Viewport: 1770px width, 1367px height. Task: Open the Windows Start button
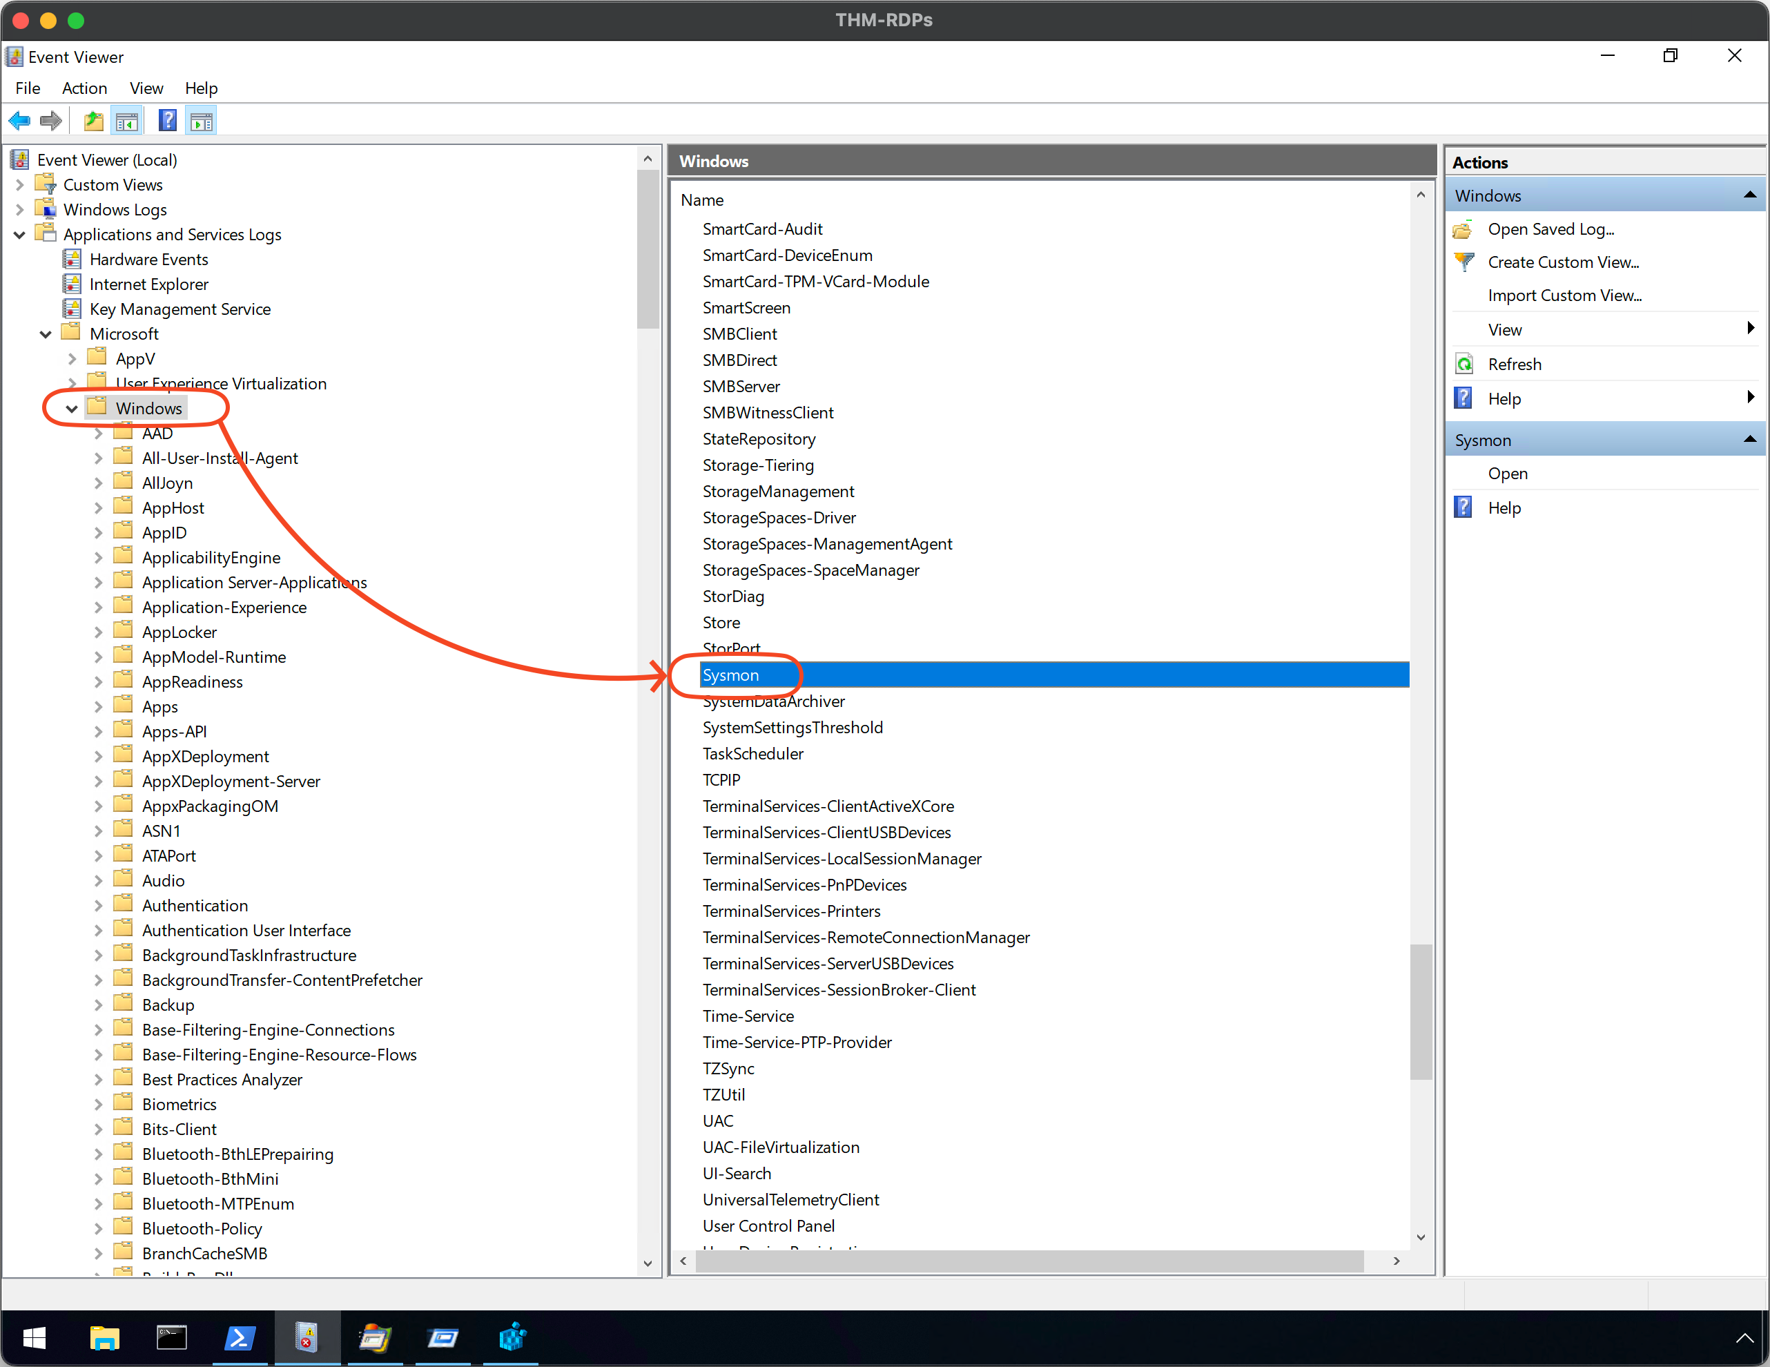click(34, 1339)
